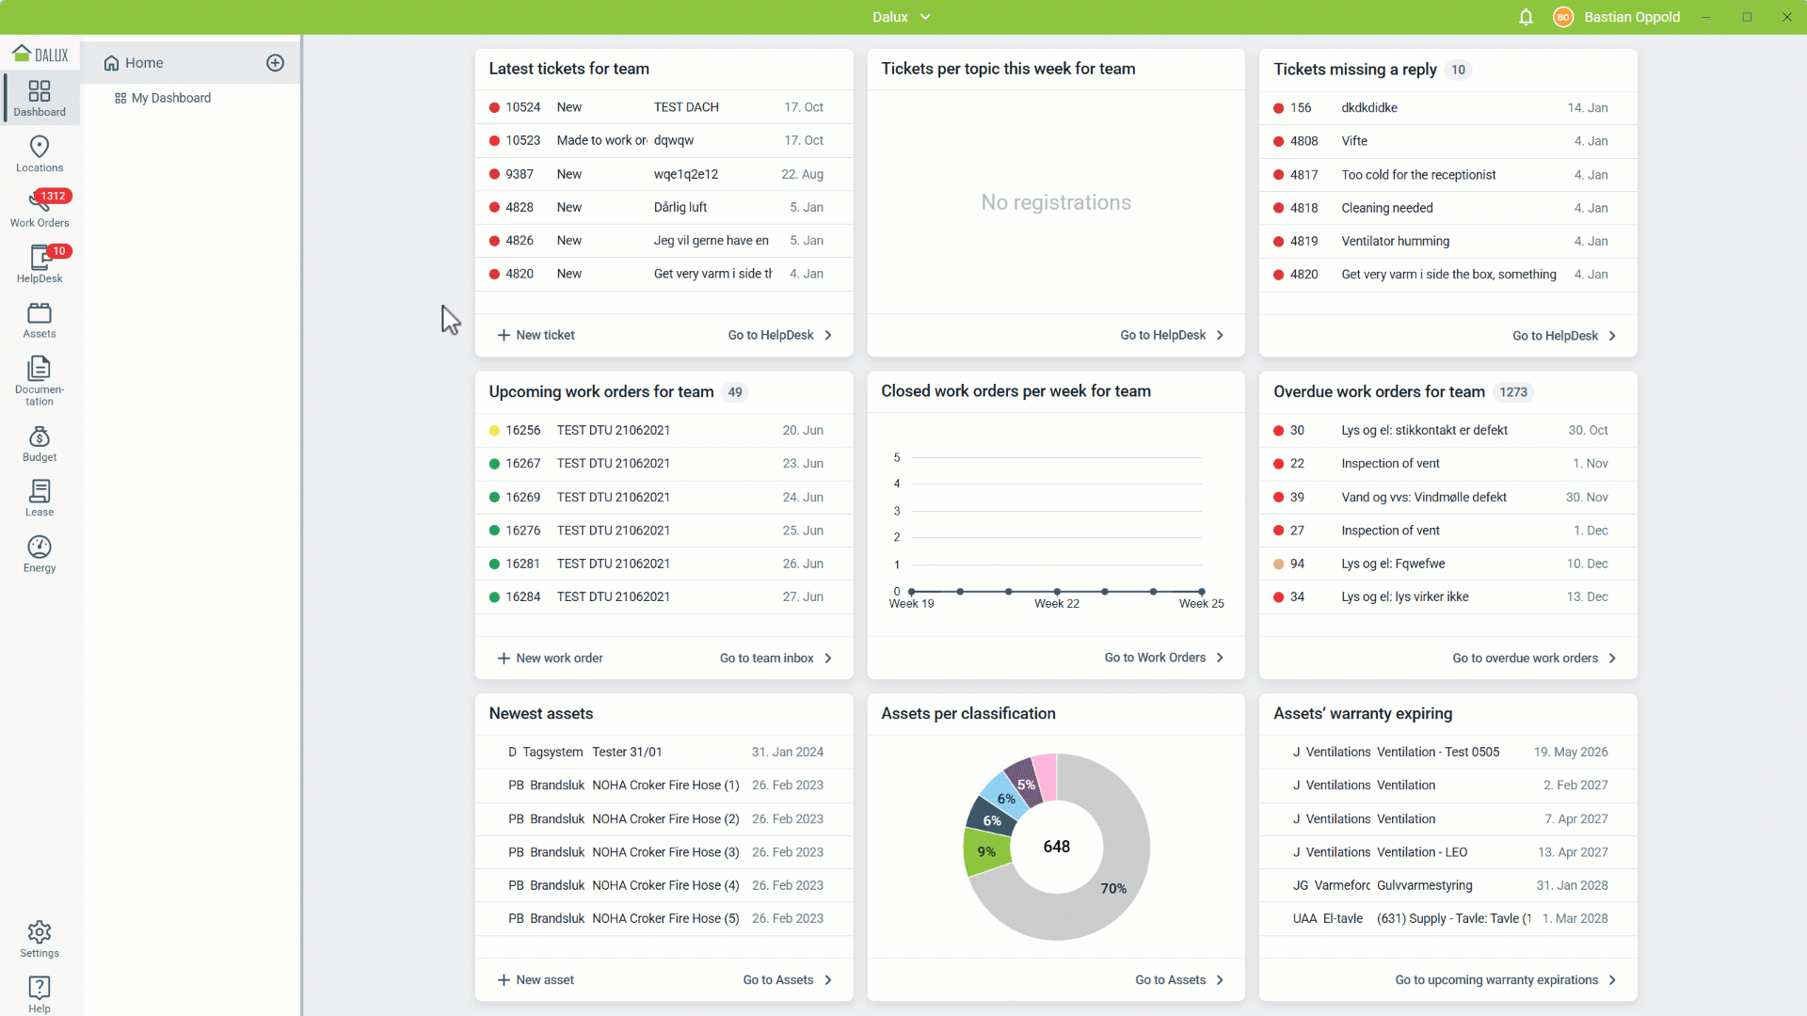This screenshot has height=1016, width=1807.
Task: Select the Home tab
Action: click(x=144, y=63)
